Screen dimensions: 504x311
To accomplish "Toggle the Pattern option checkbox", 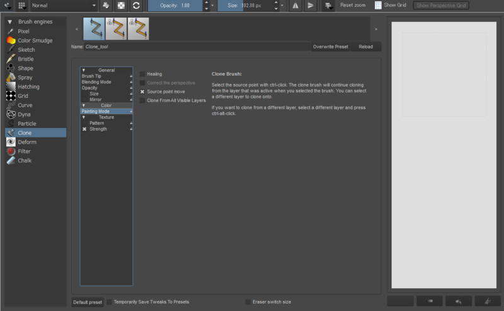I will pyautogui.click(x=84, y=123).
